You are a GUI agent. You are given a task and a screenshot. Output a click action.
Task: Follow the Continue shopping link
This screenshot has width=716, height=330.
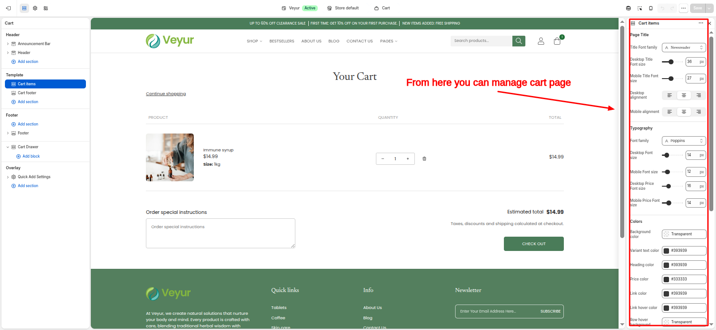(166, 94)
